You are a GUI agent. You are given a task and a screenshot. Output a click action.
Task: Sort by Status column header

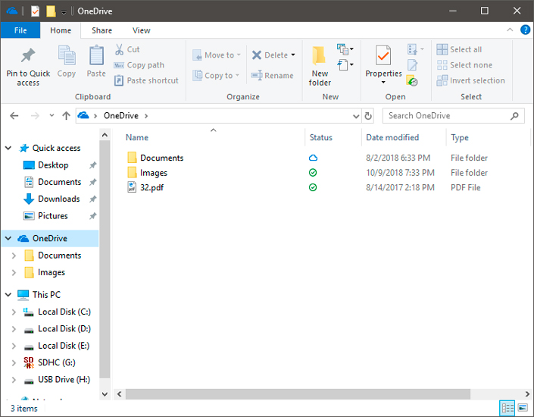333,137
